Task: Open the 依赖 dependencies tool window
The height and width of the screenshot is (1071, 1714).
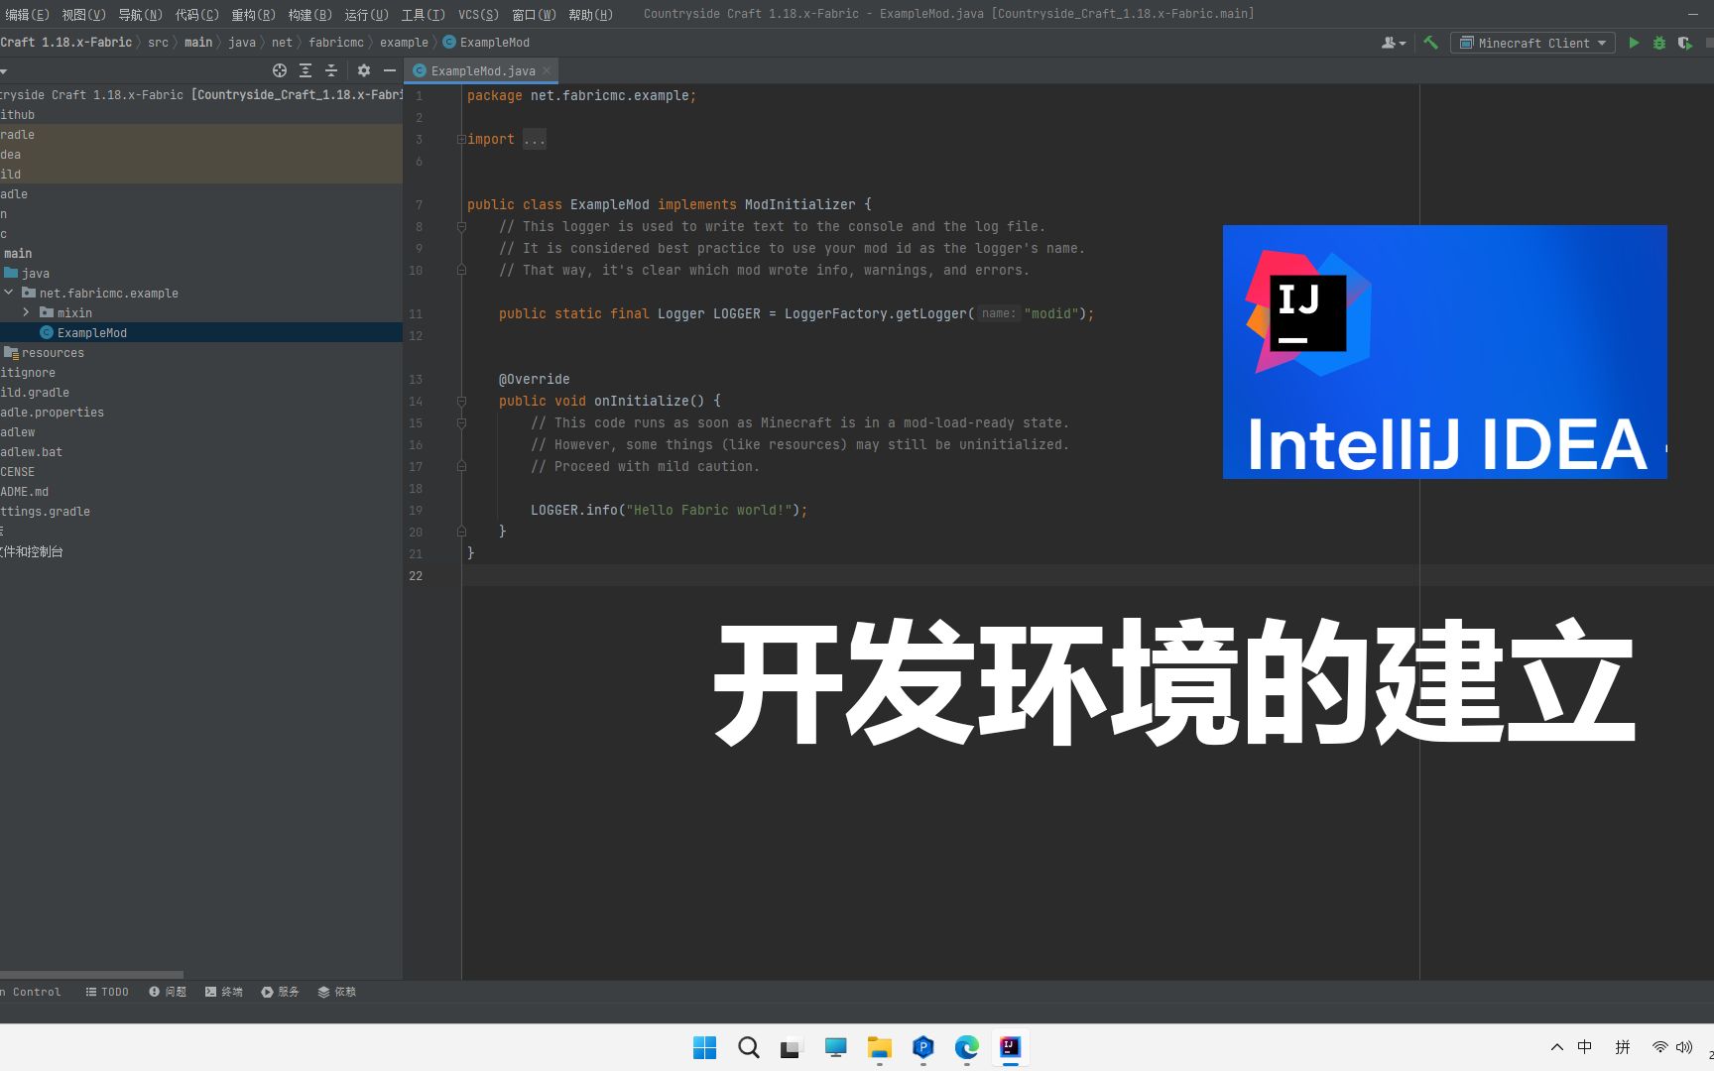Action: tap(336, 992)
